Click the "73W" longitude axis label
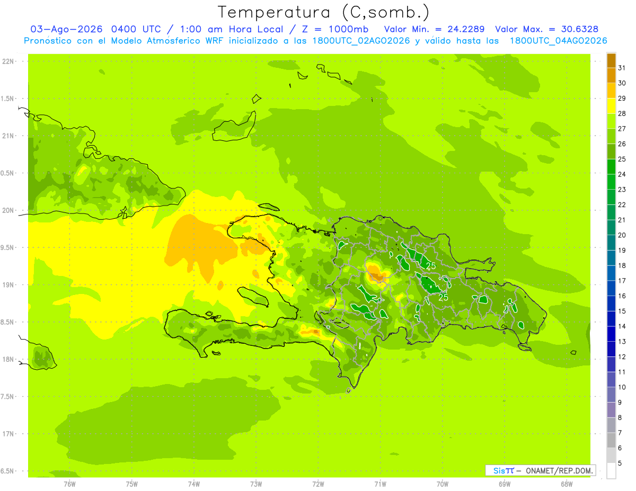This screenshot has height=491, width=636. click(x=256, y=484)
